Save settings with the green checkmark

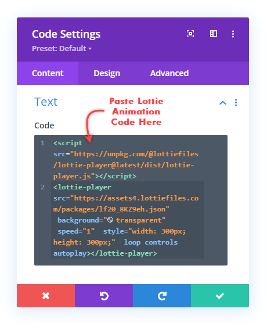tap(220, 296)
